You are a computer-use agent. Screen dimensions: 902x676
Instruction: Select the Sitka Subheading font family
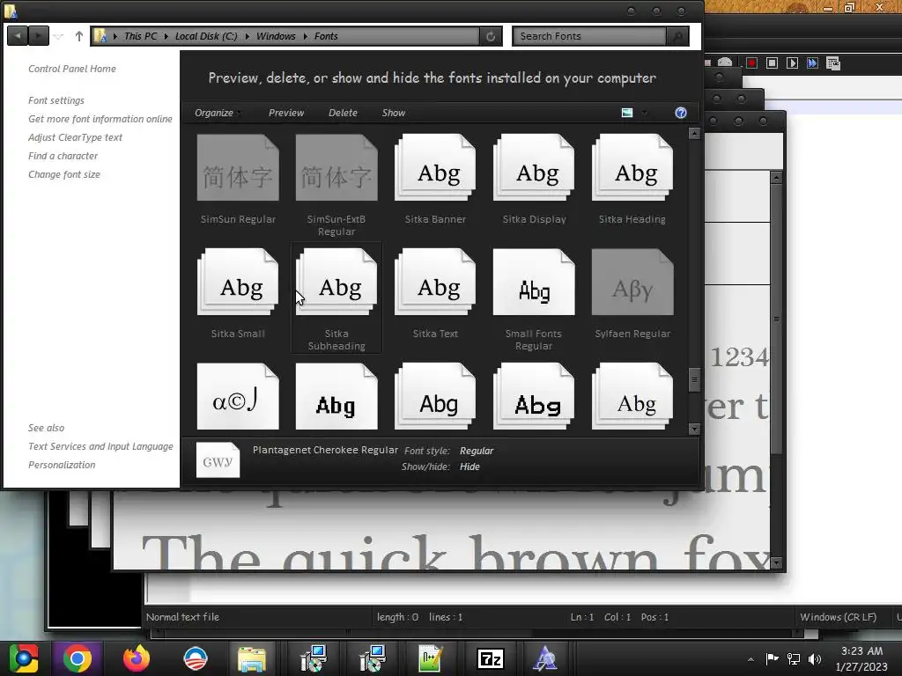[336, 298]
